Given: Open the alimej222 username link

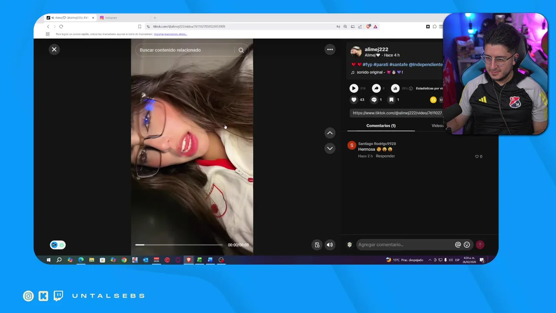Looking at the screenshot, I should (x=376, y=49).
